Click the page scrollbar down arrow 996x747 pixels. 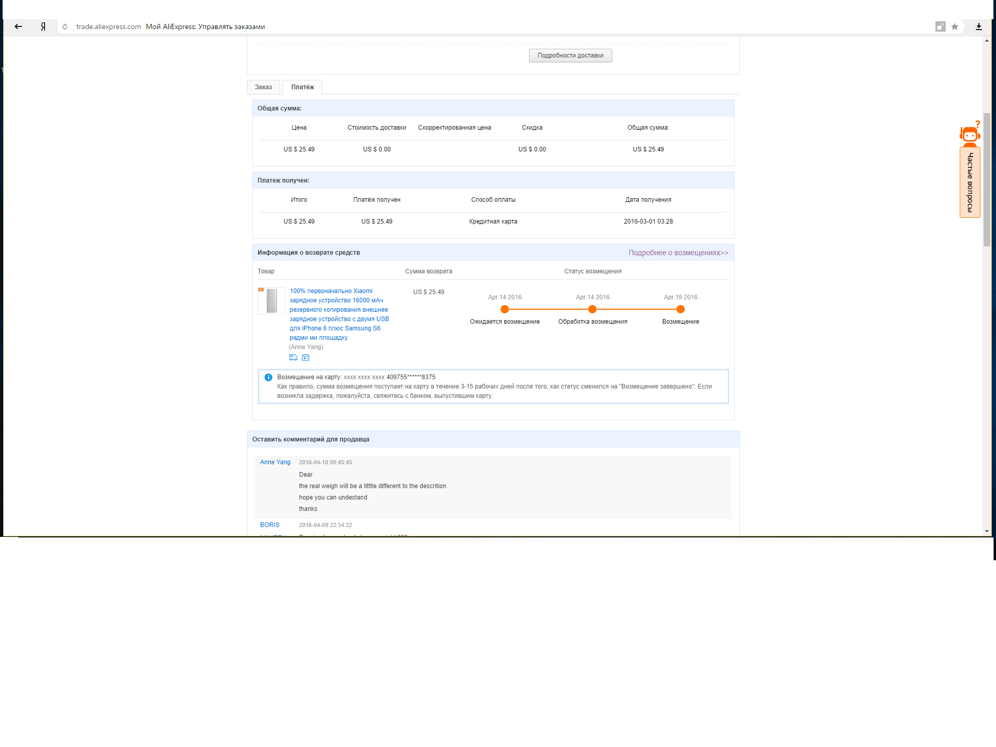pos(987,531)
